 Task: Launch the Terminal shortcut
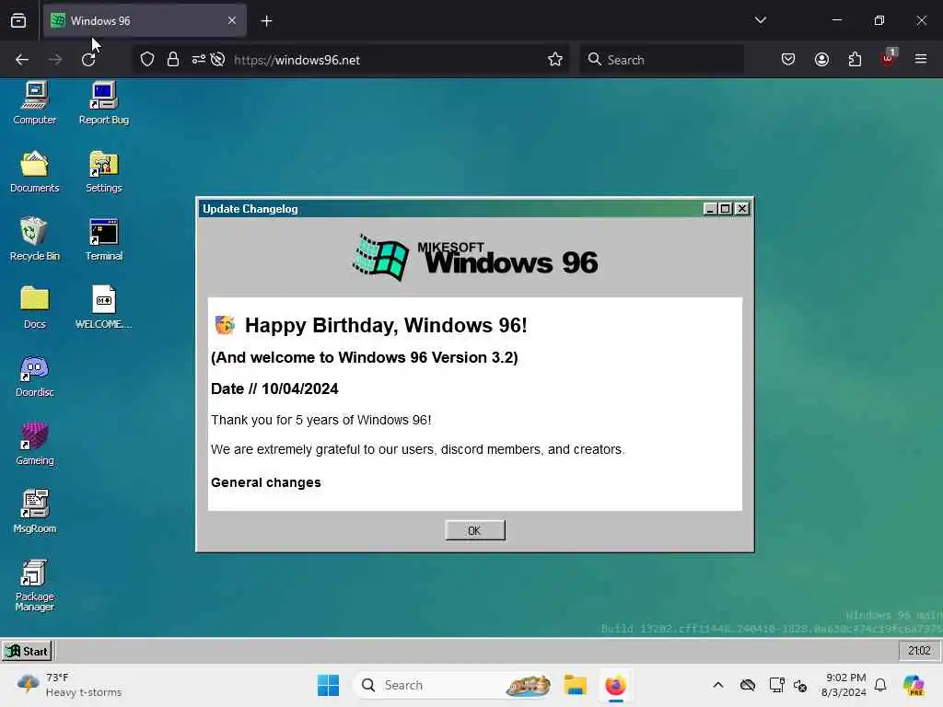(103, 238)
